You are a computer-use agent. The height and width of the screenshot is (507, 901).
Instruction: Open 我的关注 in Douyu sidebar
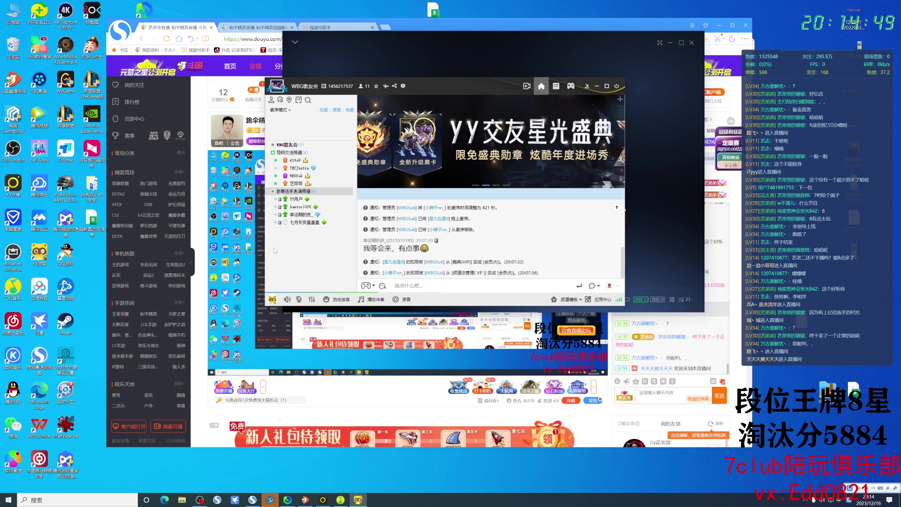pyautogui.click(x=128, y=85)
